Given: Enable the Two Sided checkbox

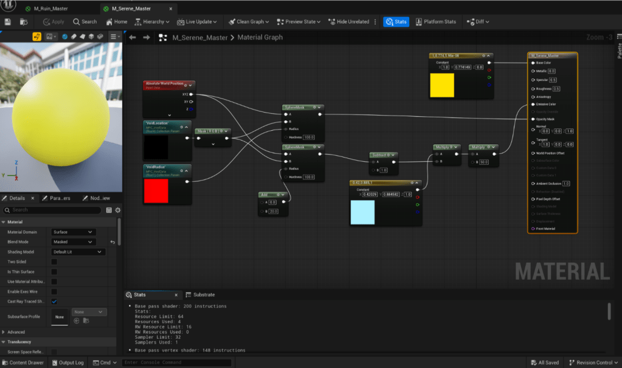Looking at the screenshot, I should coord(54,262).
